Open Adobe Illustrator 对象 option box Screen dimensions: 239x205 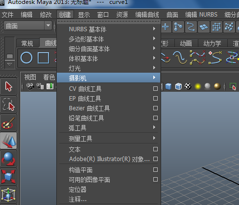tap(155, 159)
